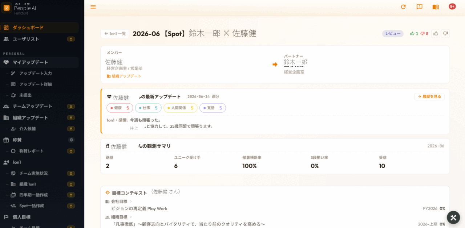This screenshot has width=465, height=228.
Task: Click lock badge next to 称賛レポート
Action: [x=71, y=151]
